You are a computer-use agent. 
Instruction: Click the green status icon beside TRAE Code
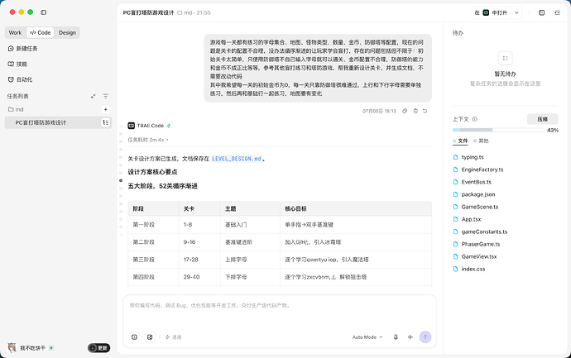point(169,126)
